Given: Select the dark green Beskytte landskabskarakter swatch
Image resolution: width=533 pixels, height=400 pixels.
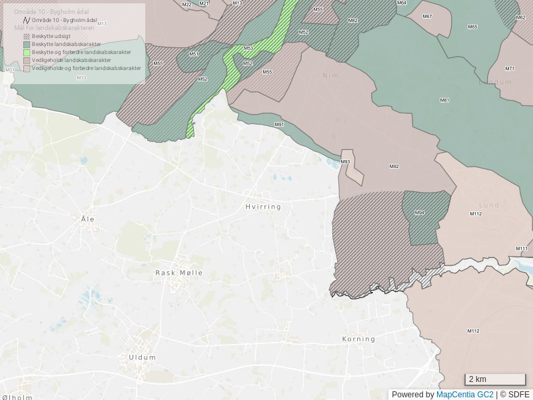Looking at the screenshot, I should pyautogui.click(x=27, y=44).
